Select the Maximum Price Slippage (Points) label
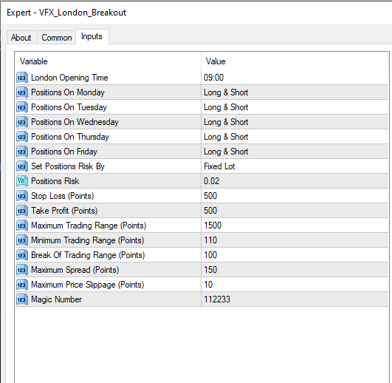The image size is (392, 383). coord(88,285)
